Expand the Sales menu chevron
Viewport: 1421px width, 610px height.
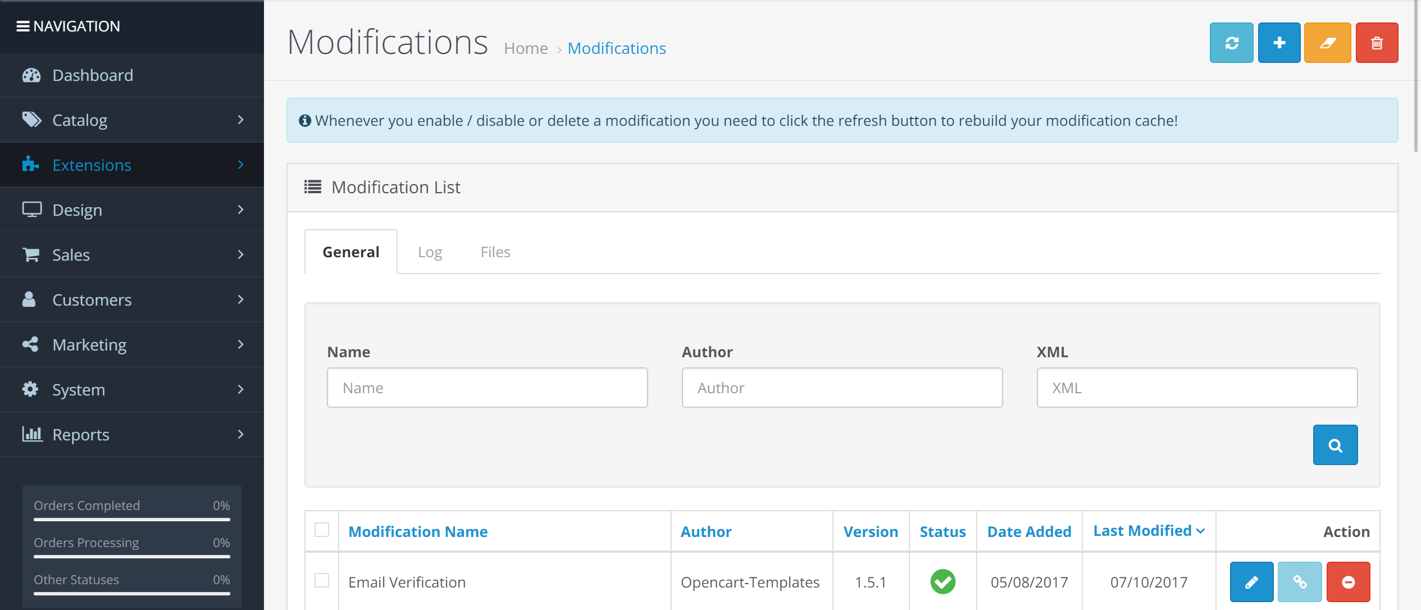coord(241,254)
